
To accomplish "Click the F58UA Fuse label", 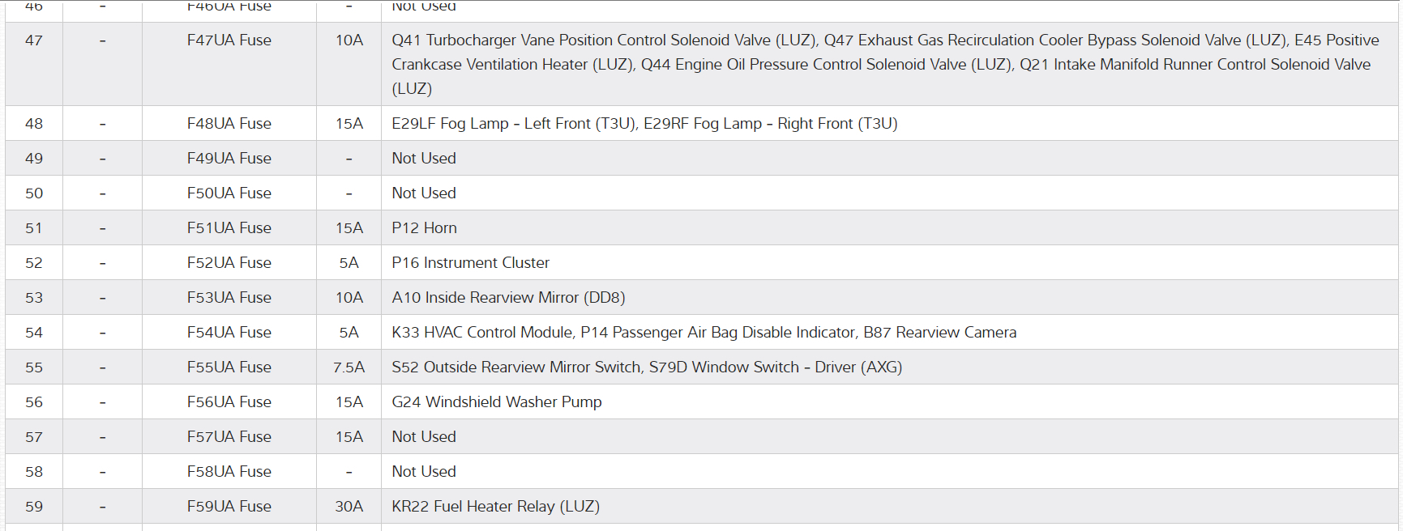I will point(229,472).
